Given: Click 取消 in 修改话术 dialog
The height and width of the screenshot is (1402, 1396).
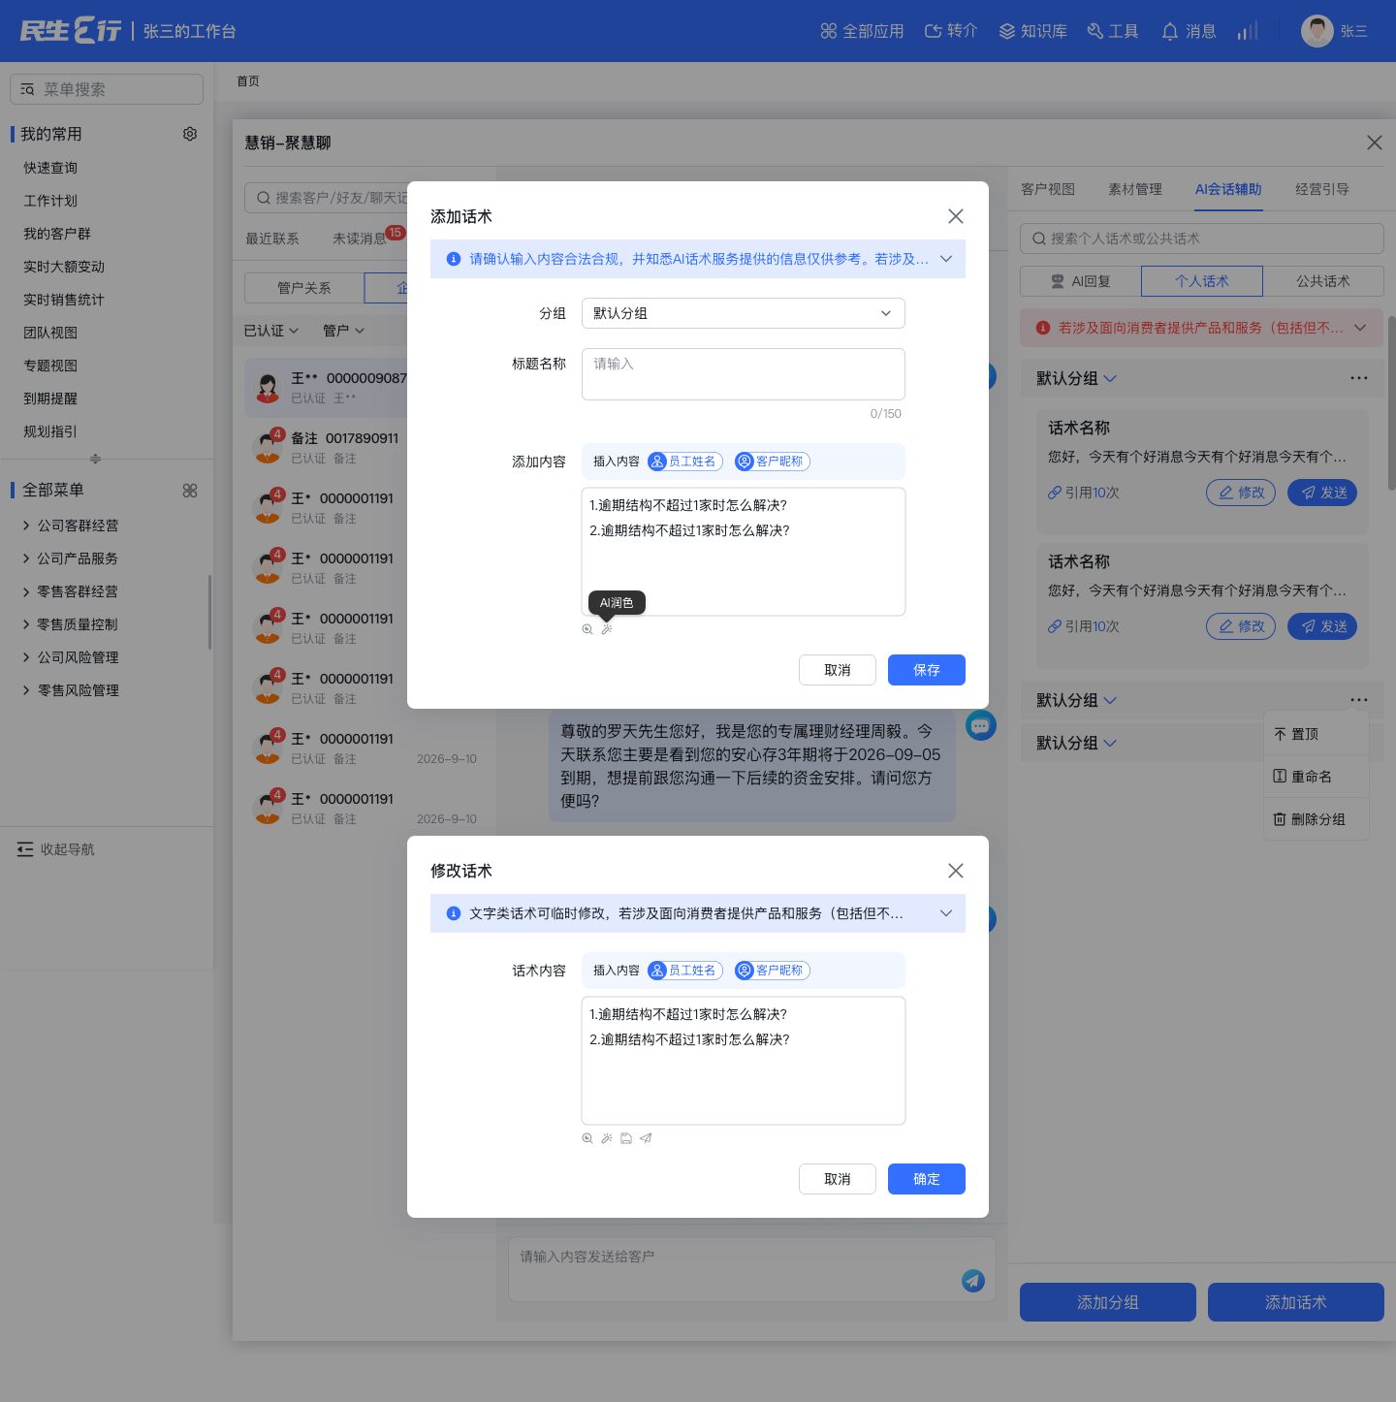Looking at the screenshot, I should coord(838,1179).
